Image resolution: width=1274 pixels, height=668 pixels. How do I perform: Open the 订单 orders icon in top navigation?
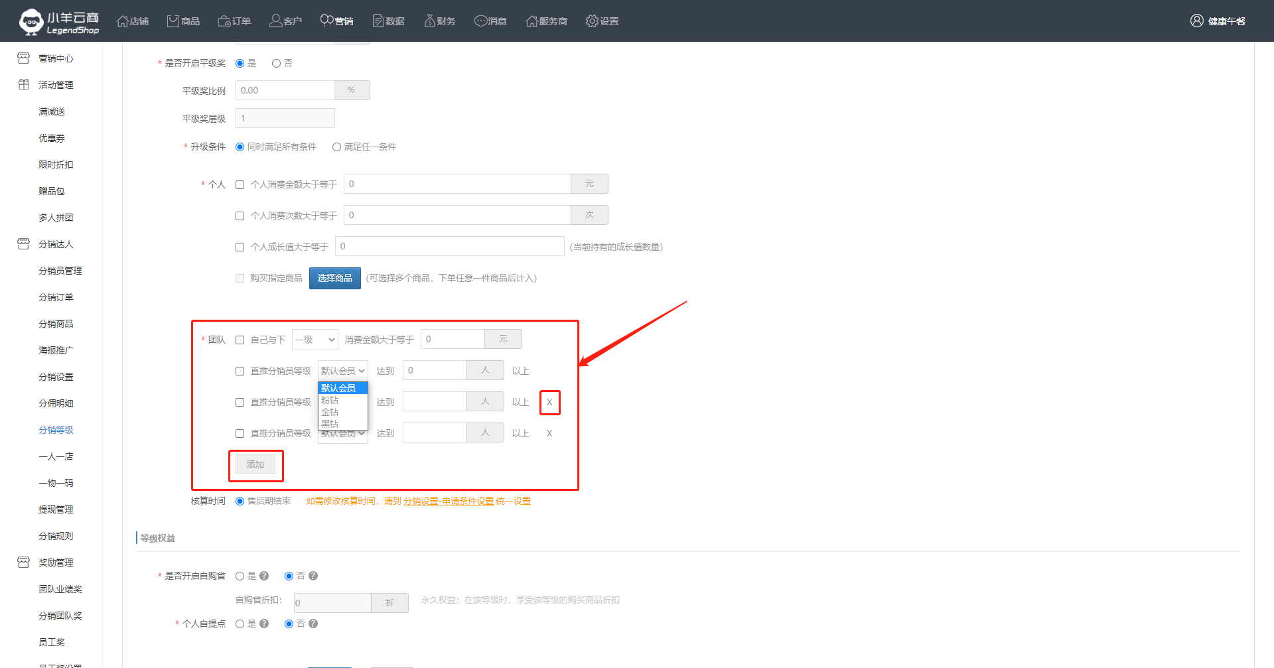pyautogui.click(x=224, y=21)
